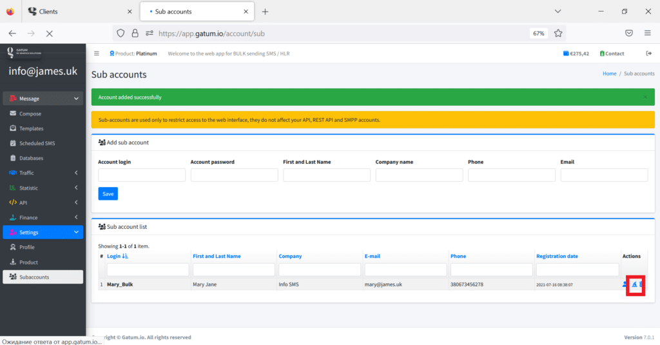Open the Profile settings page
Image resolution: width=660 pixels, height=345 pixels.
(x=26, y=247)
